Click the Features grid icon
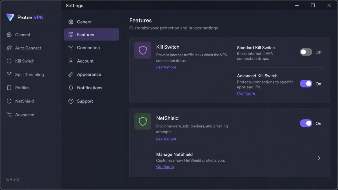Image resolution: width=338 pixels, height=190 pixels. (71, 35)
